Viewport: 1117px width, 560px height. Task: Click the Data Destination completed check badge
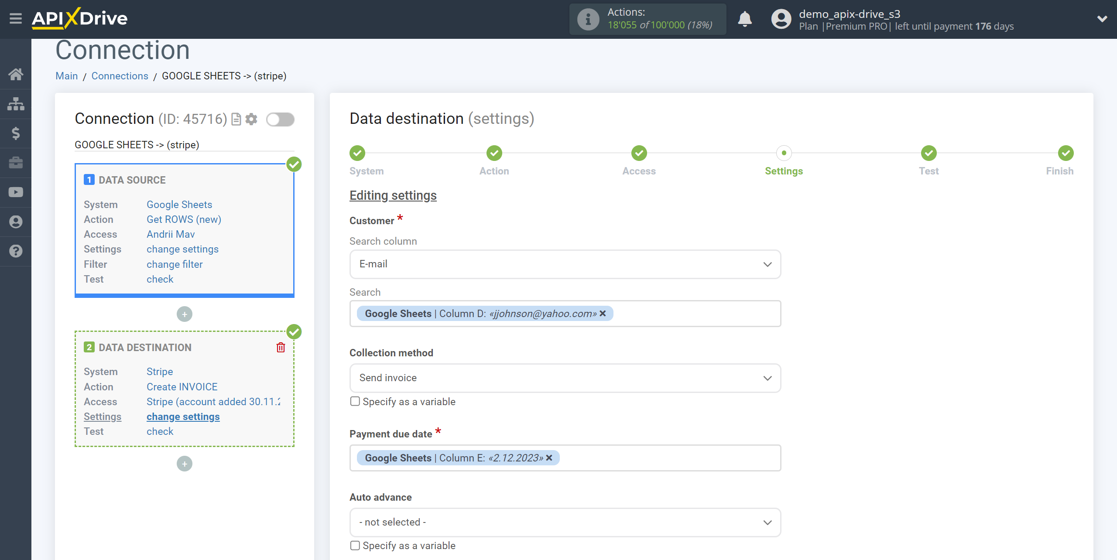pos(294,332)
